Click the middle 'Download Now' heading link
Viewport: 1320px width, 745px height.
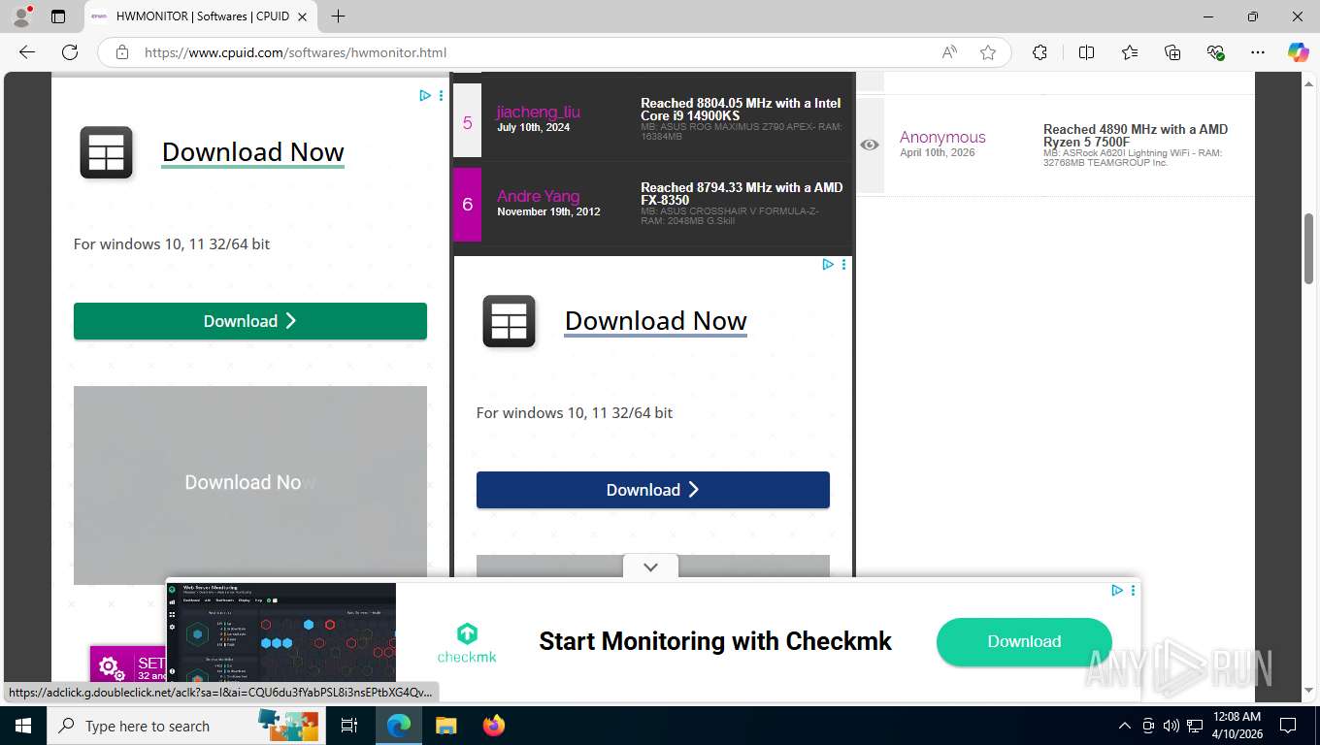pos(655,321)
